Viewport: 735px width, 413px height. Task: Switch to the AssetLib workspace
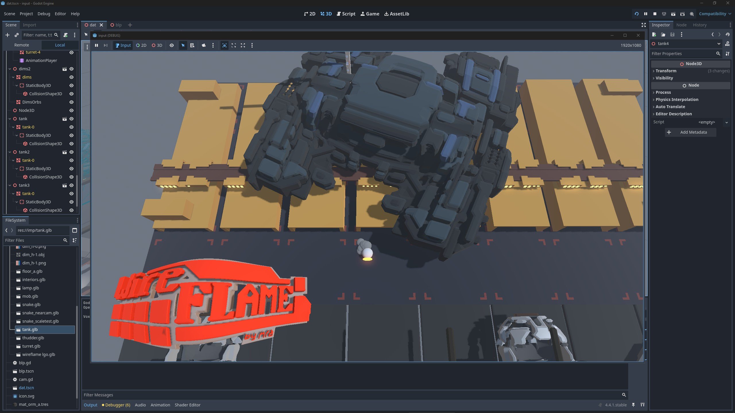pyautogui.click(x=396, y=14)
